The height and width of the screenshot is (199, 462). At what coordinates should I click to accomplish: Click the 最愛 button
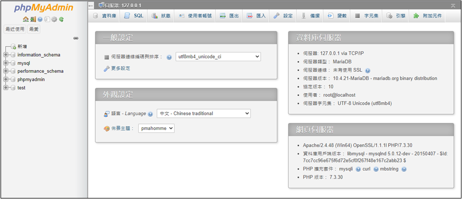(x=34, y=29)
